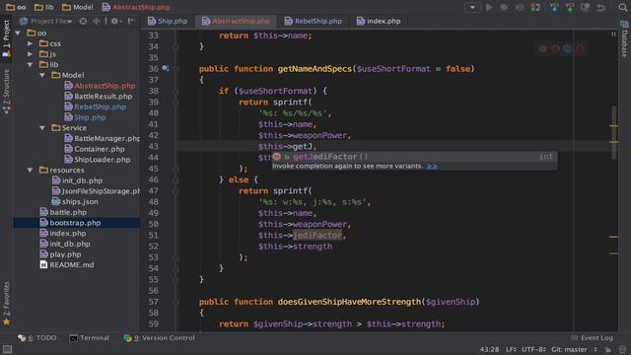Collapse the Model folder
Image resolution: width=631 pixels, height=355 pixels.
(42, 75)
